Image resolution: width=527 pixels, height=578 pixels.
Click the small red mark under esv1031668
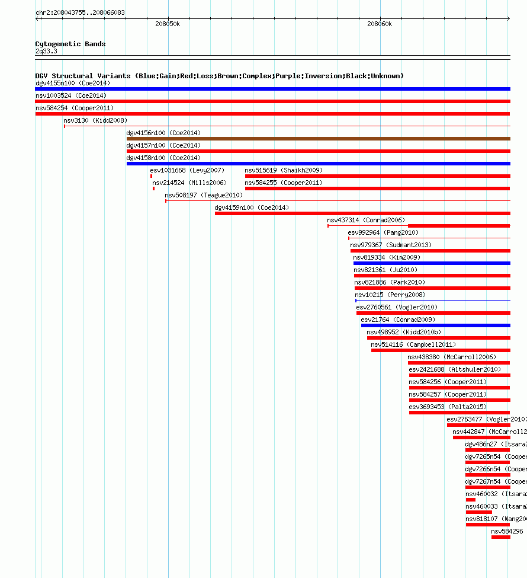coord(152,176)
